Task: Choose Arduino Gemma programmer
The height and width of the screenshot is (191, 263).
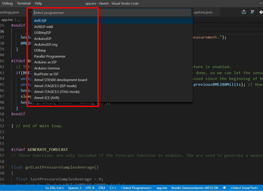Action: 112,68
